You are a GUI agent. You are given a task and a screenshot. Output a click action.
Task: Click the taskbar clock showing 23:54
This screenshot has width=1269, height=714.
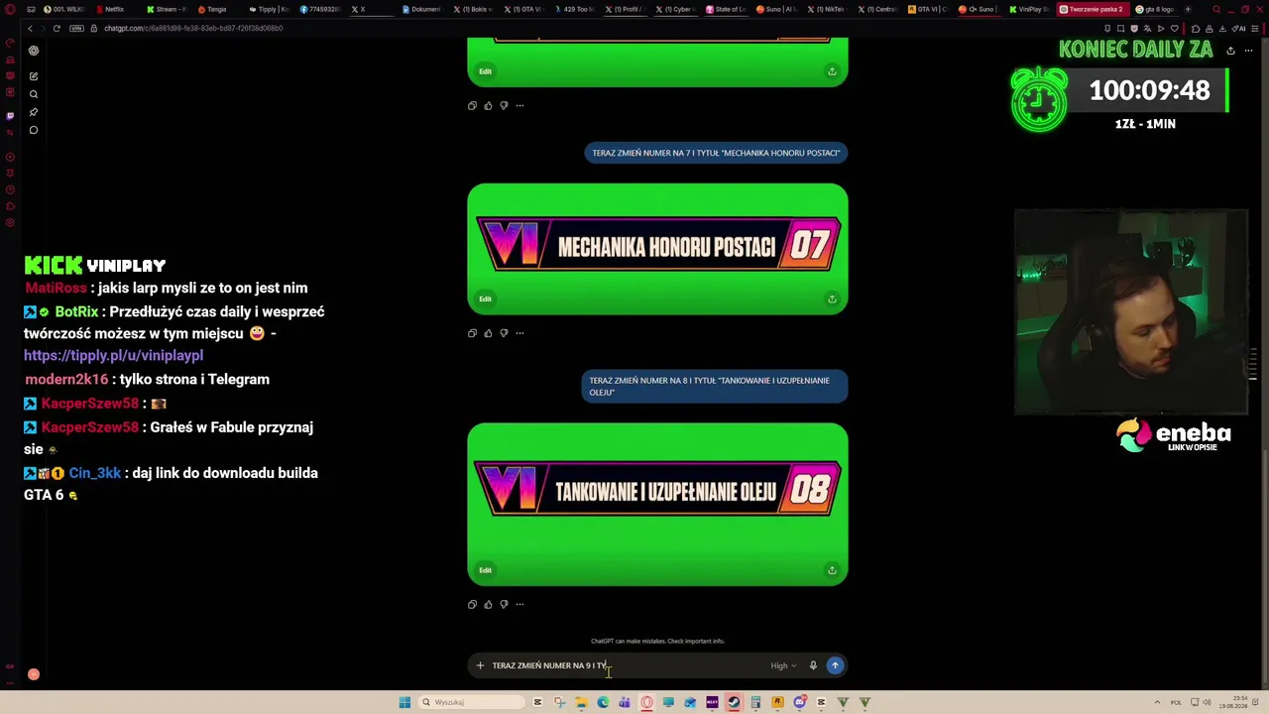coord(1231,702)
